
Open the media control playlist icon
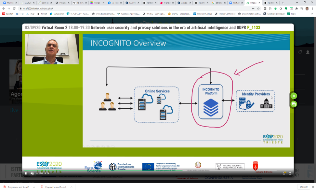[x=302, y=8]
